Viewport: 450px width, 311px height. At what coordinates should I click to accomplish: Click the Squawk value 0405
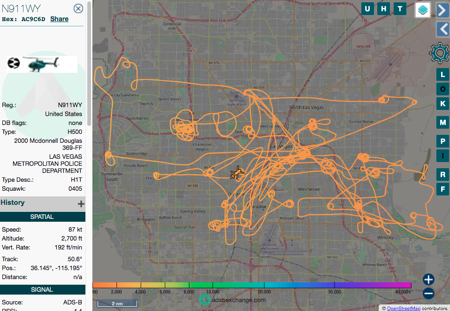[75, 188]
